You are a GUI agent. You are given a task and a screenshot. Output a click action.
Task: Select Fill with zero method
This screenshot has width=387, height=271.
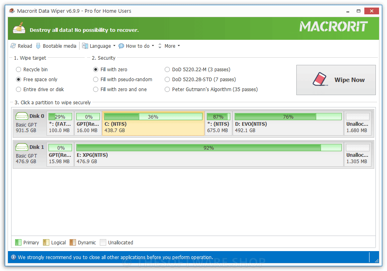(110, 69)
